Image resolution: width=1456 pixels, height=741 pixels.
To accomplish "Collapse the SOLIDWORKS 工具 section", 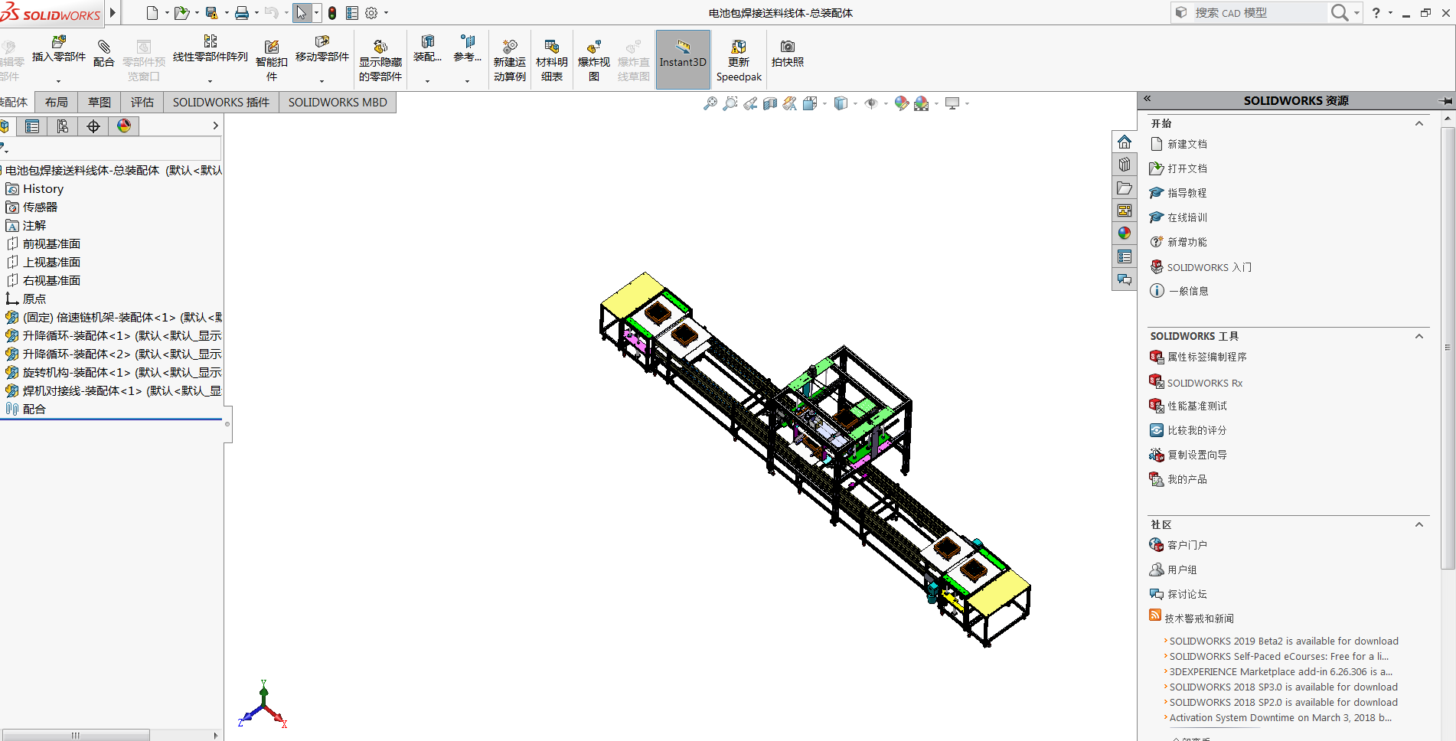I will pyautogui.click(x=1419, y=336).
